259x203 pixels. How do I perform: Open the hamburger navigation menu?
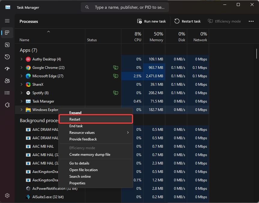click(x=7, y=21)
